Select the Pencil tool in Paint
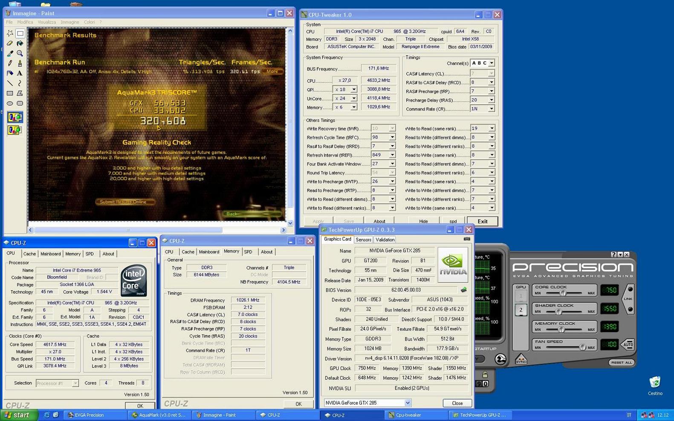The image size is (674, 421). pos(10,63)
